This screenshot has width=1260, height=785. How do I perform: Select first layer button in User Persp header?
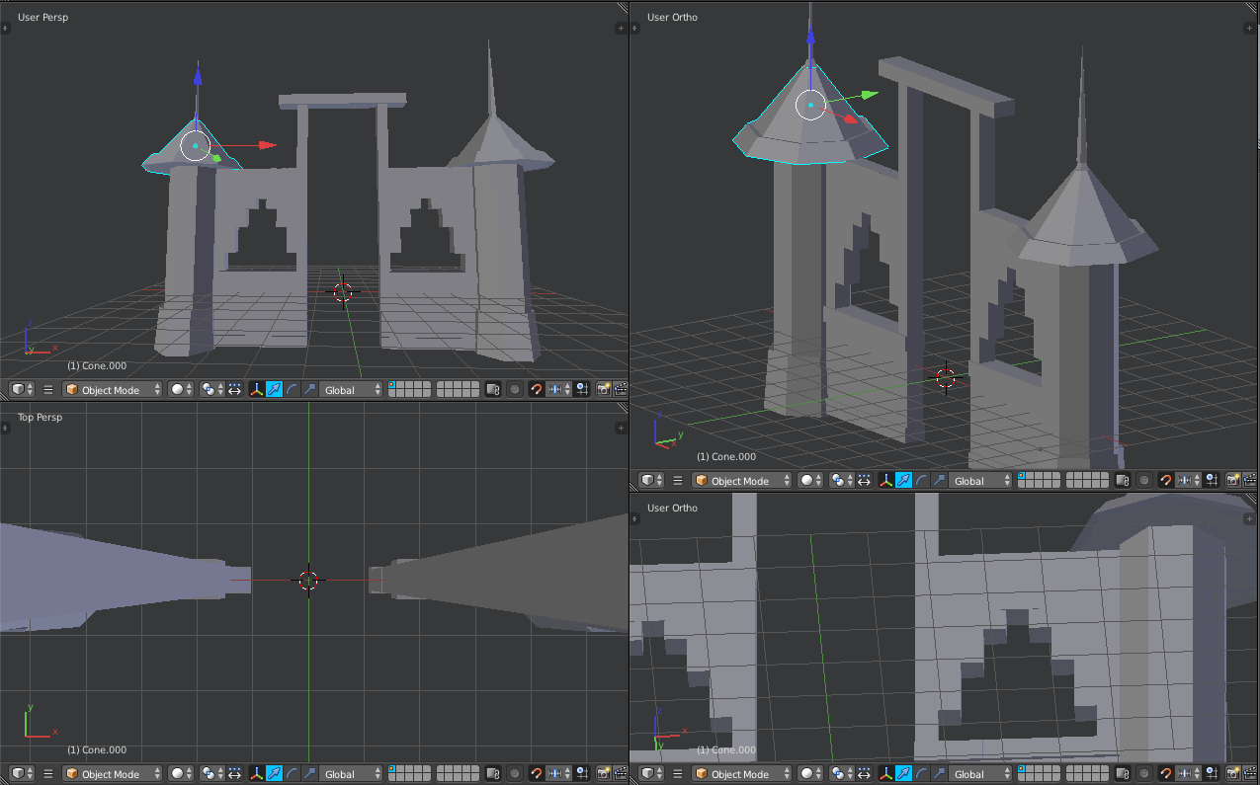pyautogui.click(x=392, y=385)
